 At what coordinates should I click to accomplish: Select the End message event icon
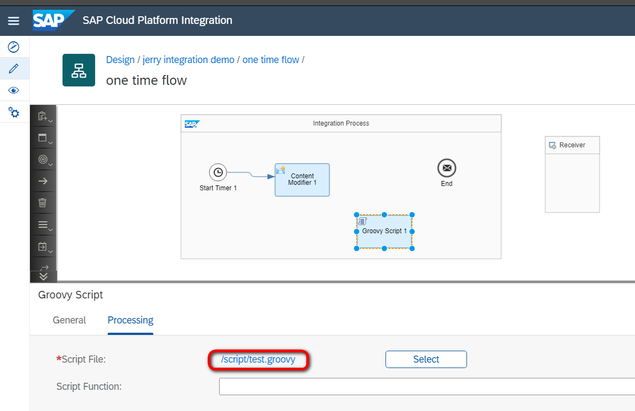(446, 169)
